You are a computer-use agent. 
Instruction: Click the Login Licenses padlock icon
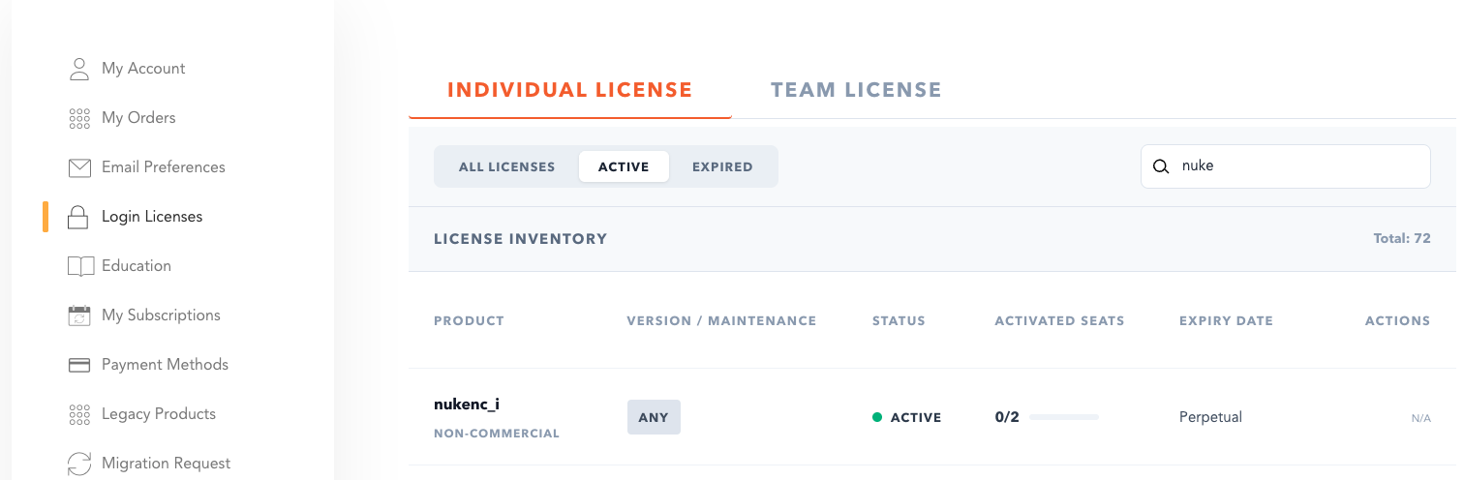(x=78, y=217)
